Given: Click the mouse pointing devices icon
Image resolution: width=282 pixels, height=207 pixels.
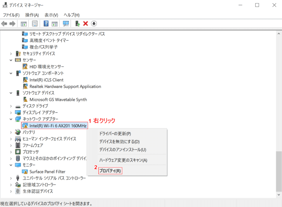Looking at the screenshot, I should (x=18, y=158).
